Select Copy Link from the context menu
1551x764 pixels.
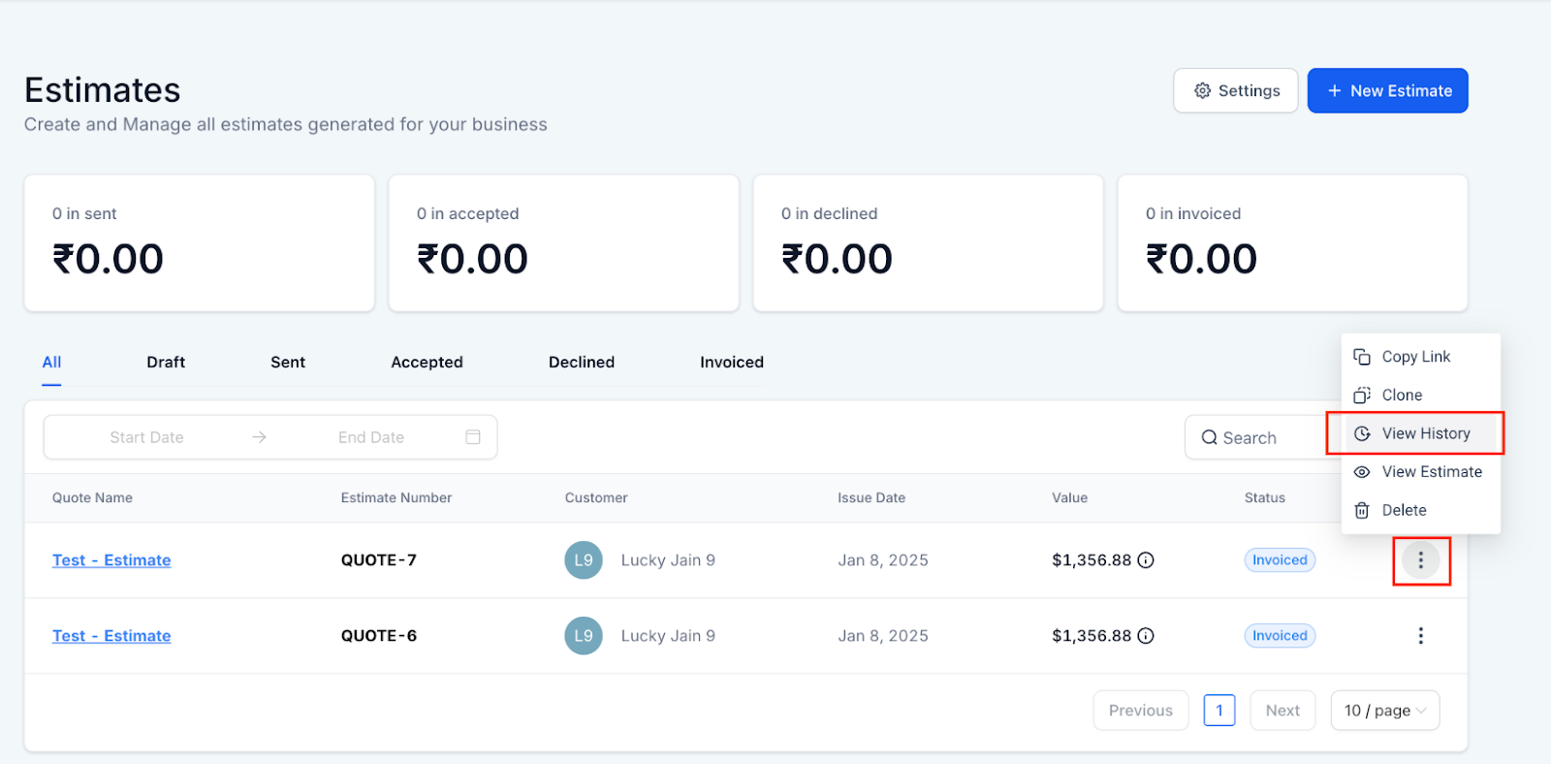pos(1415,357)
